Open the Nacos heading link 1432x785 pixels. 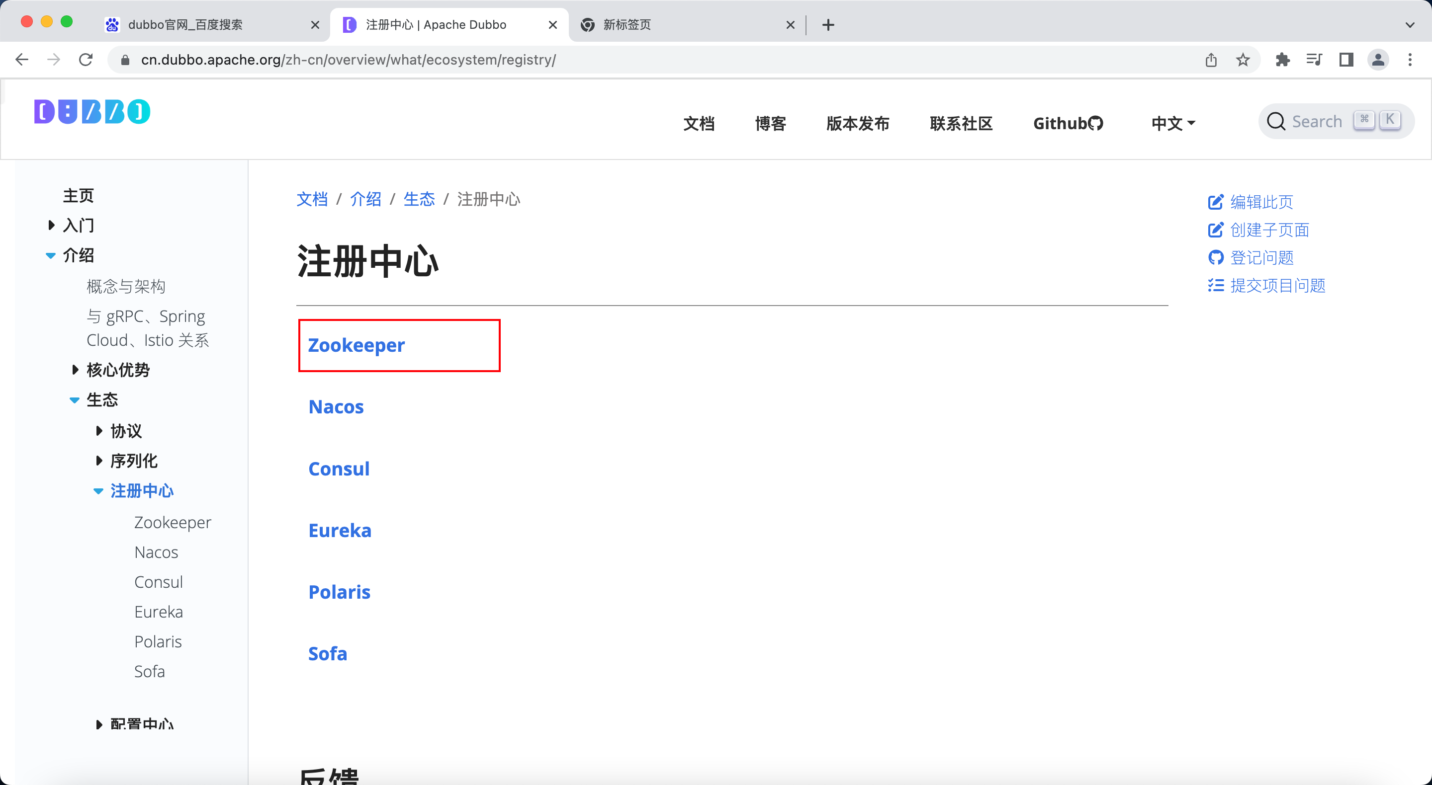pos(336,407)
